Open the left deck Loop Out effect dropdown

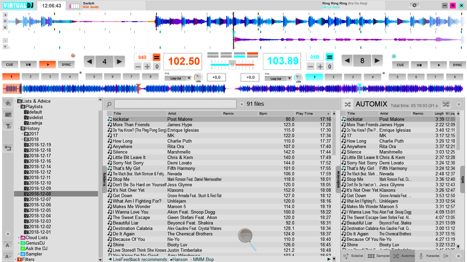coord(178,78)
